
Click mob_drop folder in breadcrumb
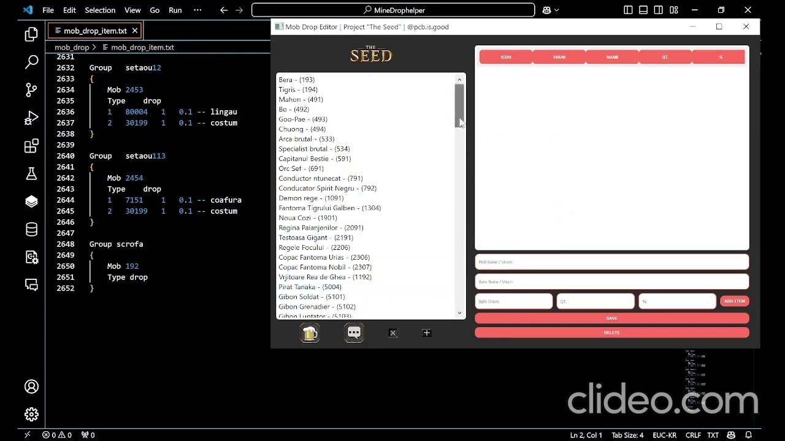tap(72, 47)
